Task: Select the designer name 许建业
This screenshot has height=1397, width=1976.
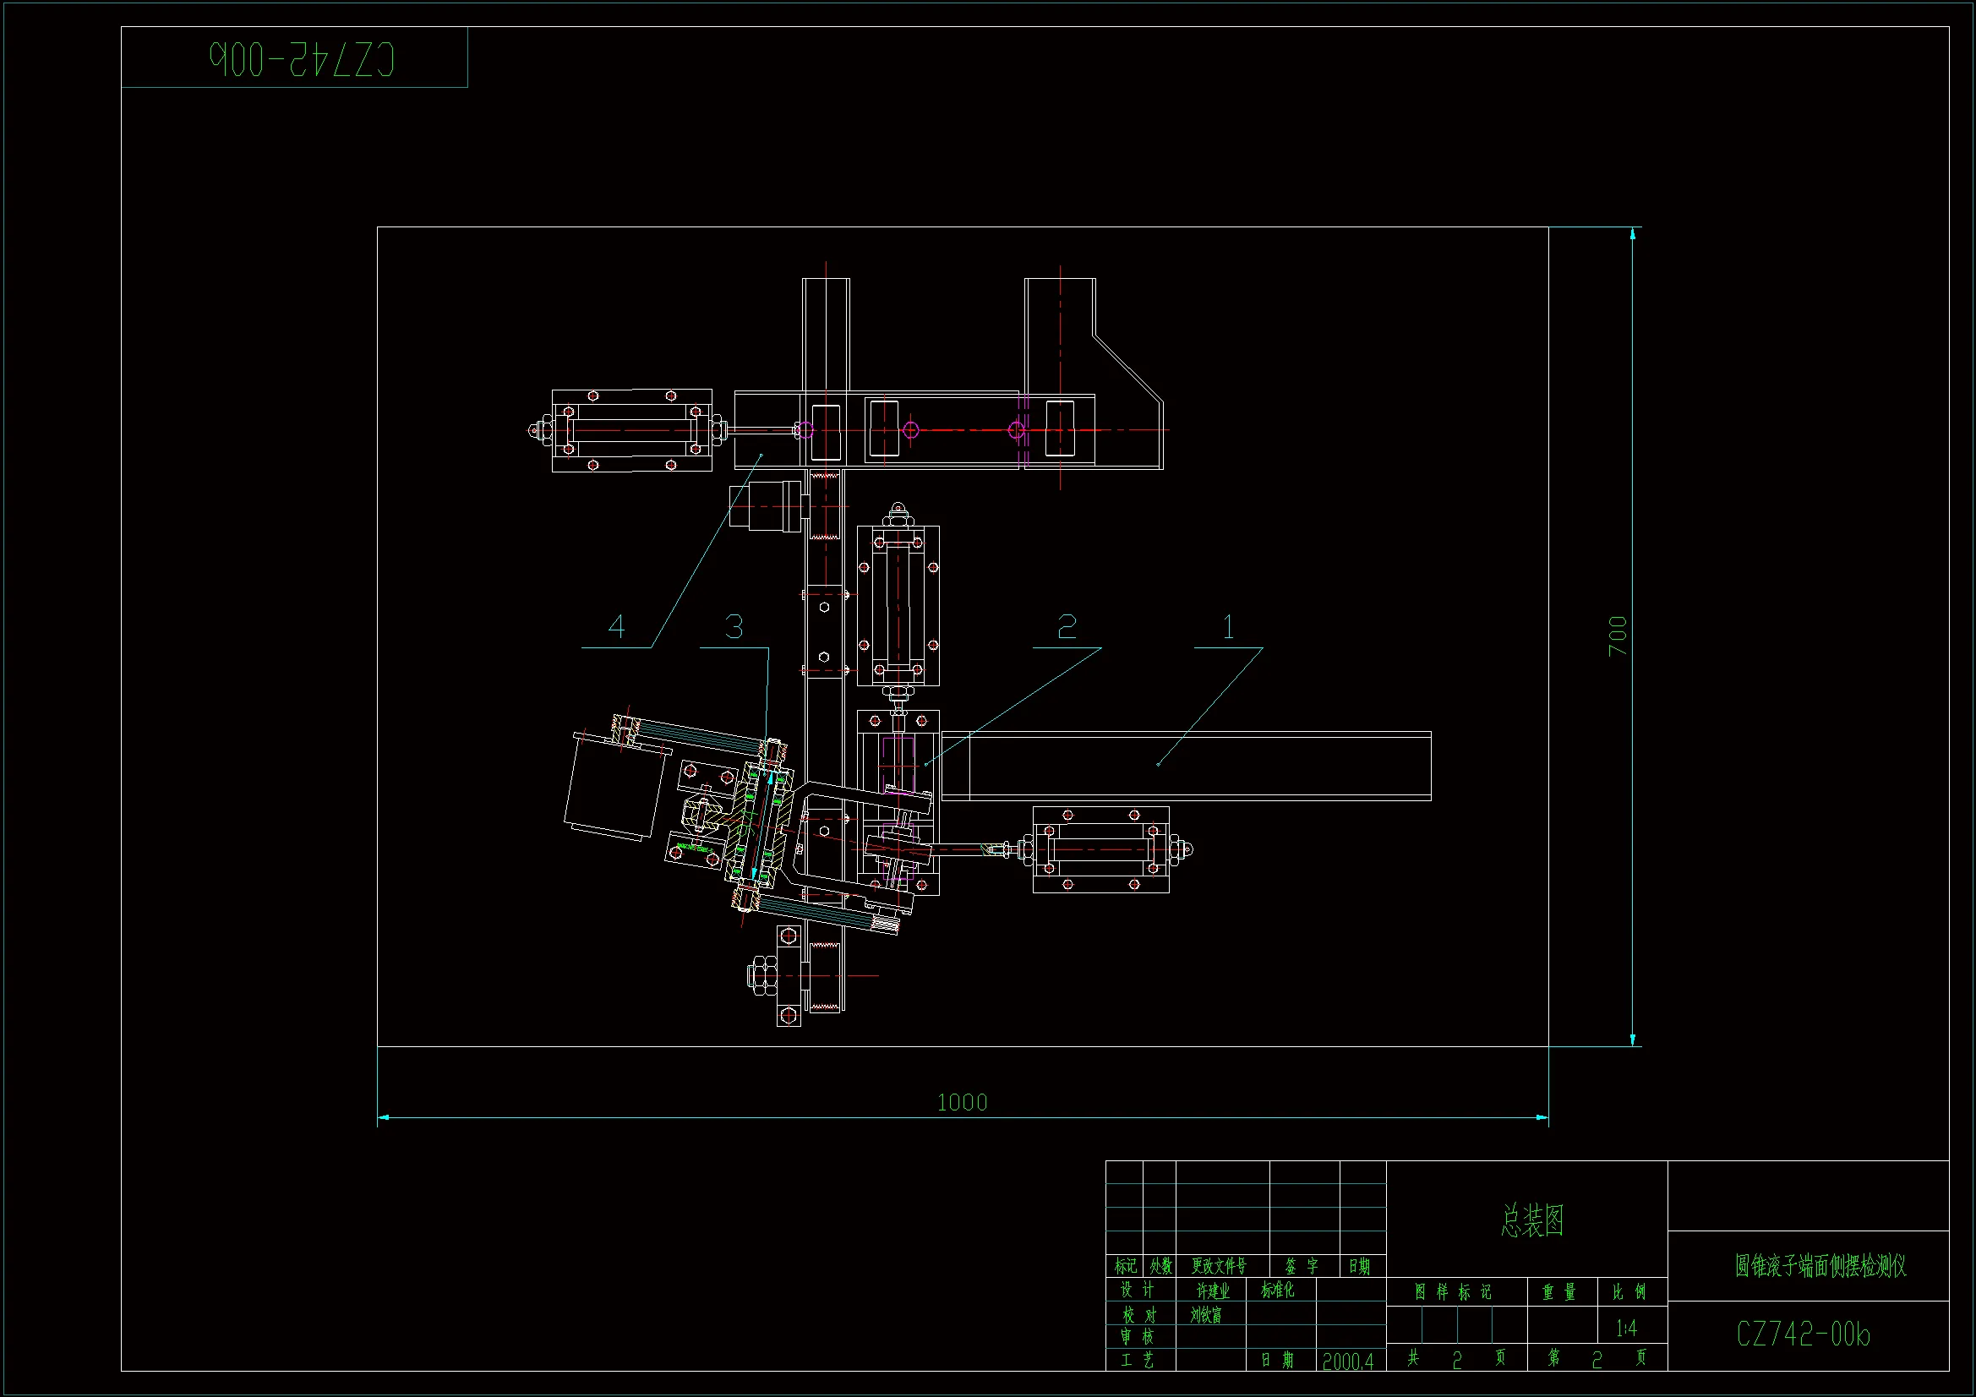Action: 1212,1291
